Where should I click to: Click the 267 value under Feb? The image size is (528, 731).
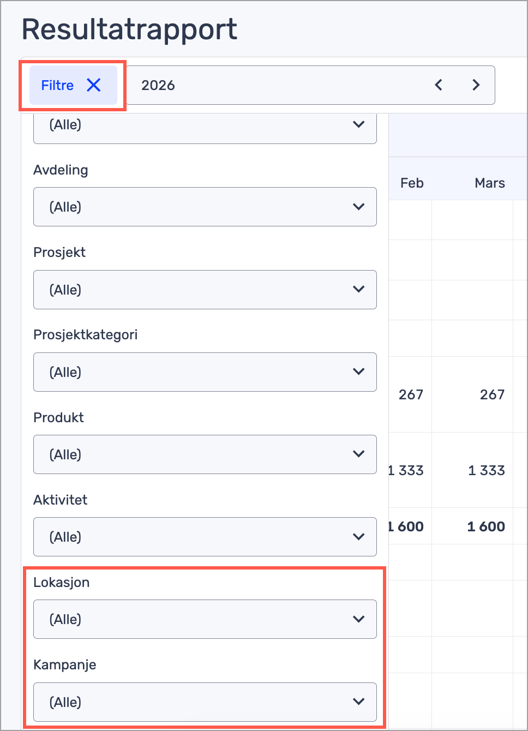pyautogui.click(x=411, y=394)
